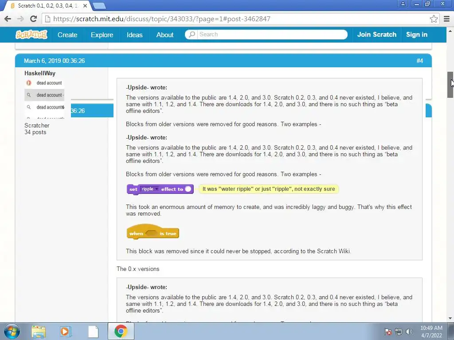The image size is (454, 340).
Task: Click the Action Center flag tray icon
Action: pyautogui.click(x=388, y=332)
